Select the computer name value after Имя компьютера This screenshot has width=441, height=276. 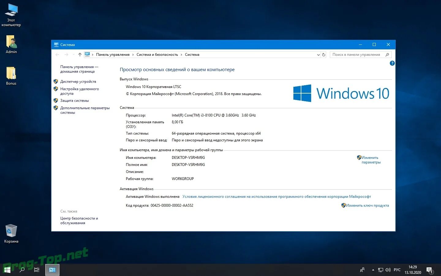[188, 158]
